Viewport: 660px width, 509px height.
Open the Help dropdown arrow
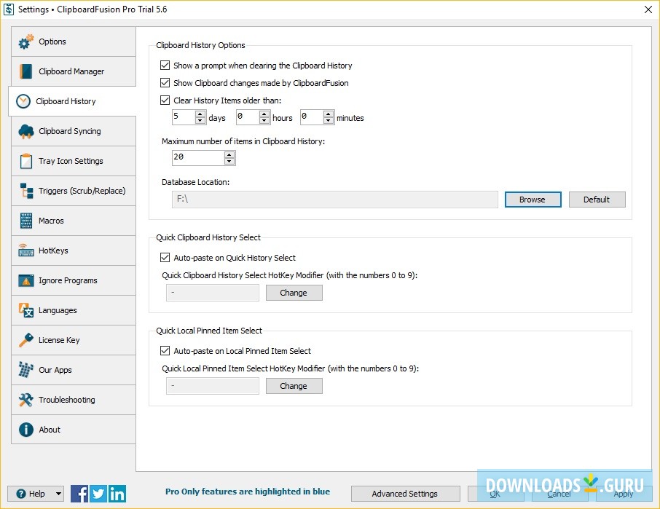pyautogui.click(x=58, y=494)
